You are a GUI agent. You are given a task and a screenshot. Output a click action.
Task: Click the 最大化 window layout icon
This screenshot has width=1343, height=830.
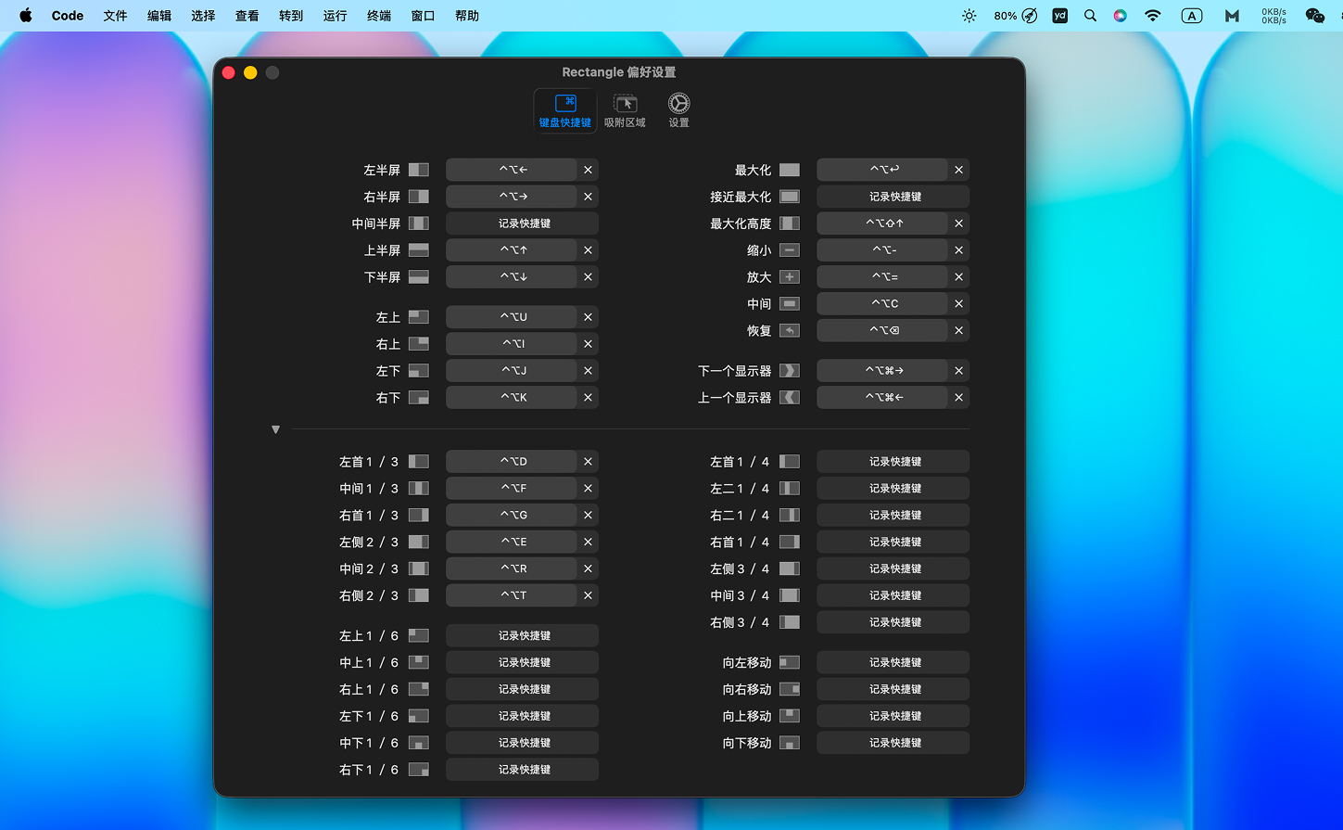789,170
